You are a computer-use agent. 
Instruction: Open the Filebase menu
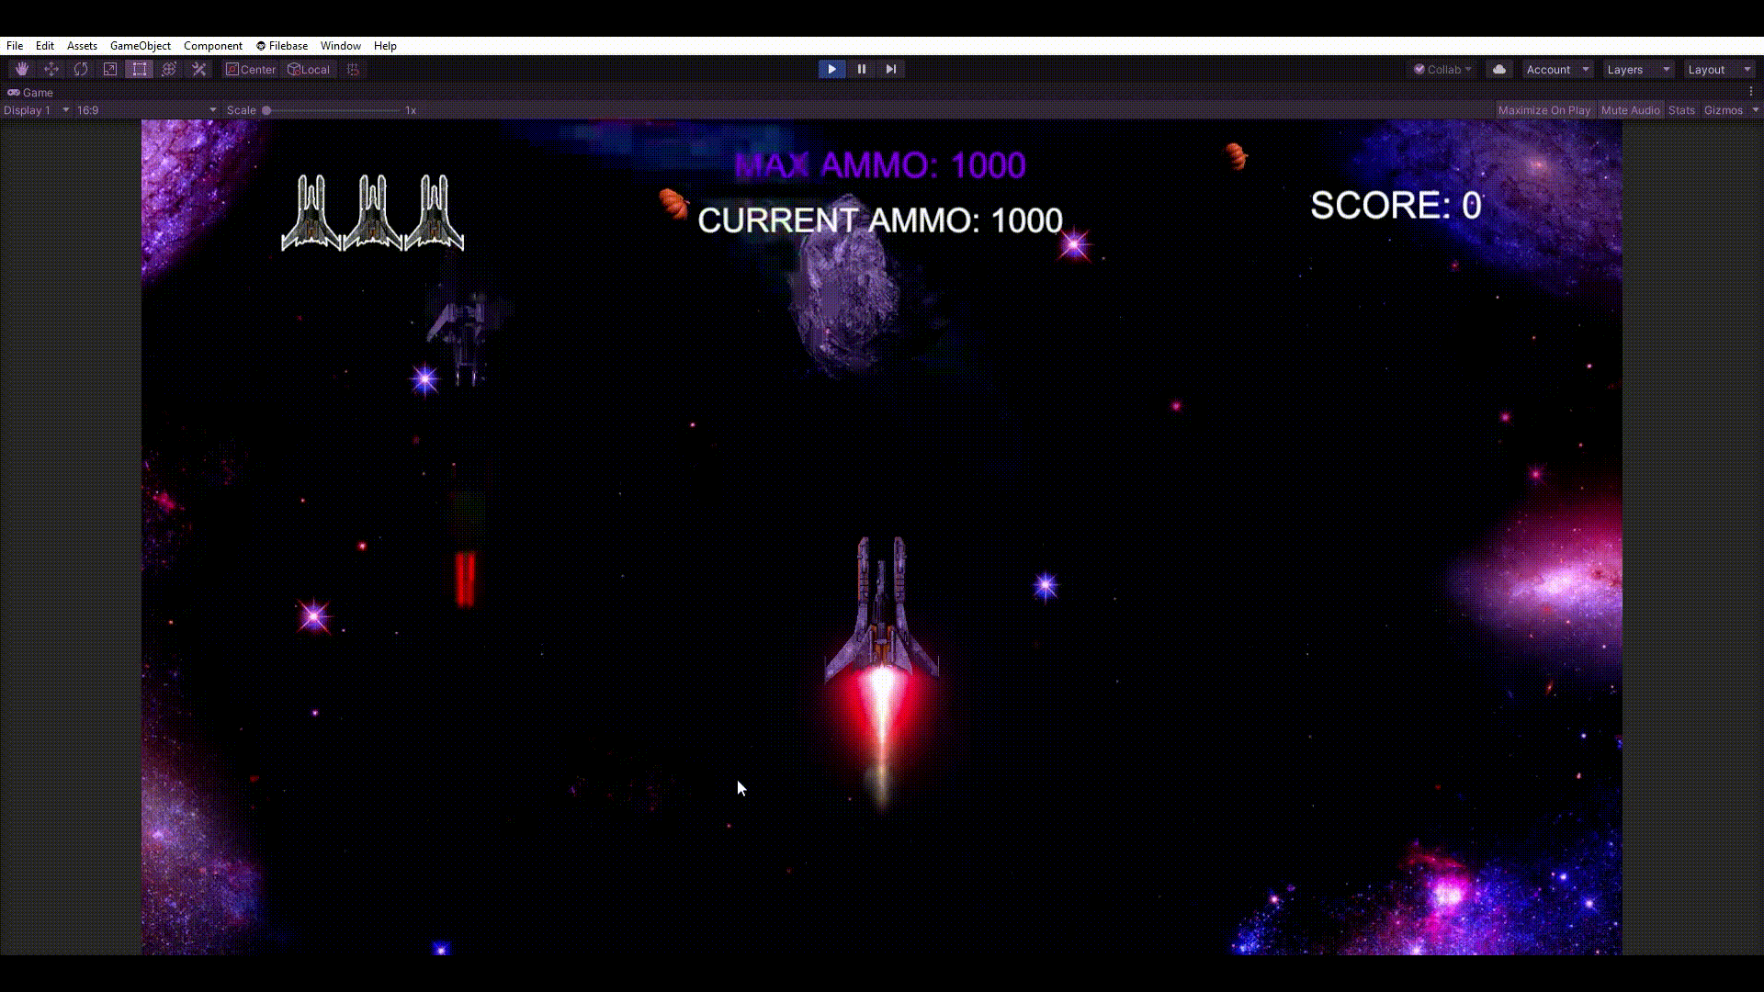click(x=282, y=45)
